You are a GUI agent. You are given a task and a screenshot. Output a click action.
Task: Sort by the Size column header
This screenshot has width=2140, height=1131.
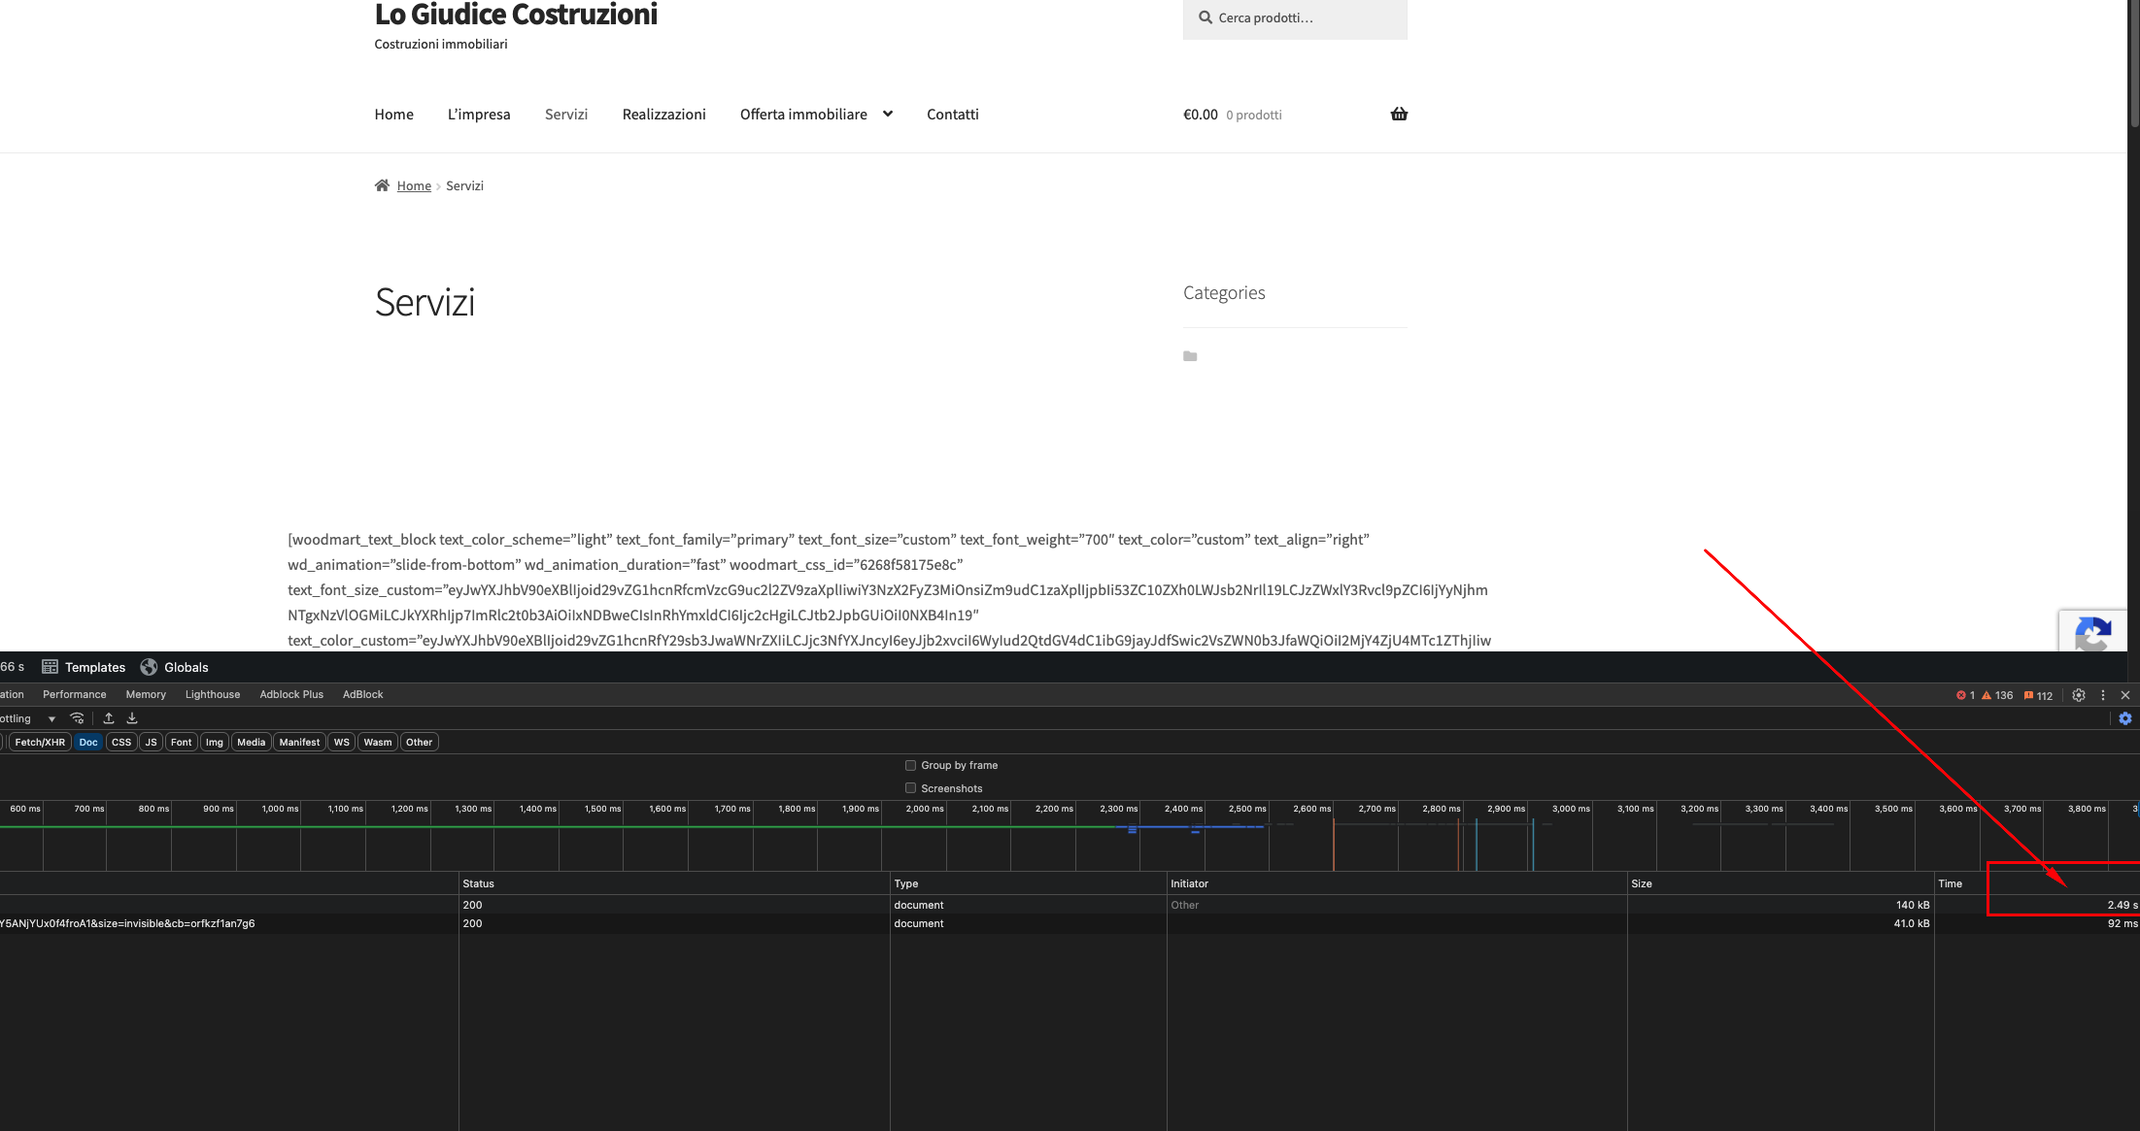[x=1642, y=883]
